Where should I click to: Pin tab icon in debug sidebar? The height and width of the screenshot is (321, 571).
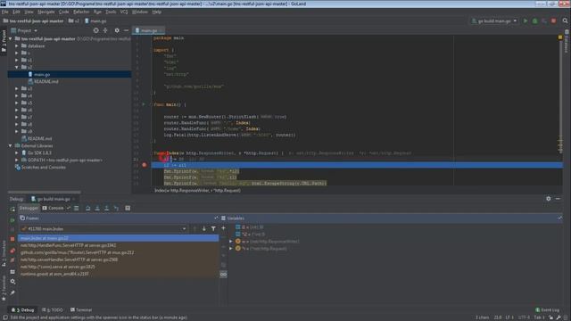point(12,292)
